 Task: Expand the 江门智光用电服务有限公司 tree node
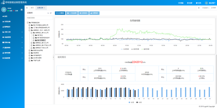[x=30, y=28]
